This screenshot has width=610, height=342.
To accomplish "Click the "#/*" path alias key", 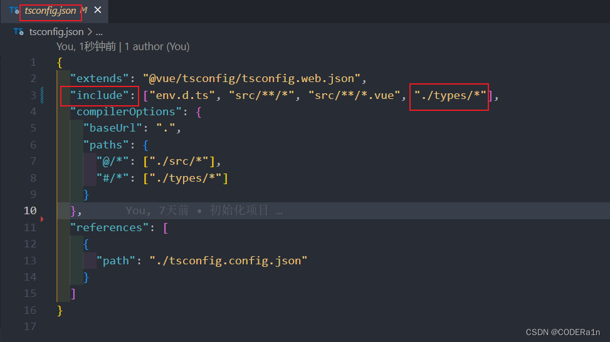I will [x=112, y=178].
